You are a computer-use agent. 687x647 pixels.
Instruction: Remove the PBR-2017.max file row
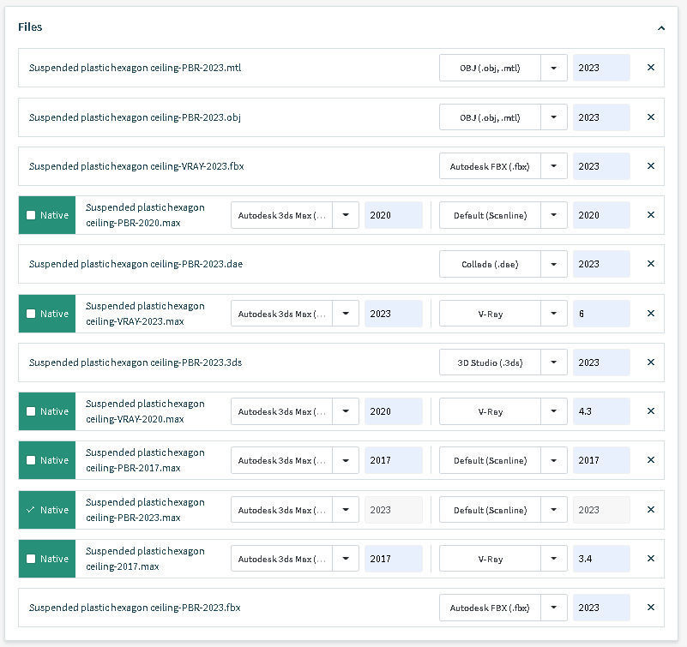(x=650, y=460)
